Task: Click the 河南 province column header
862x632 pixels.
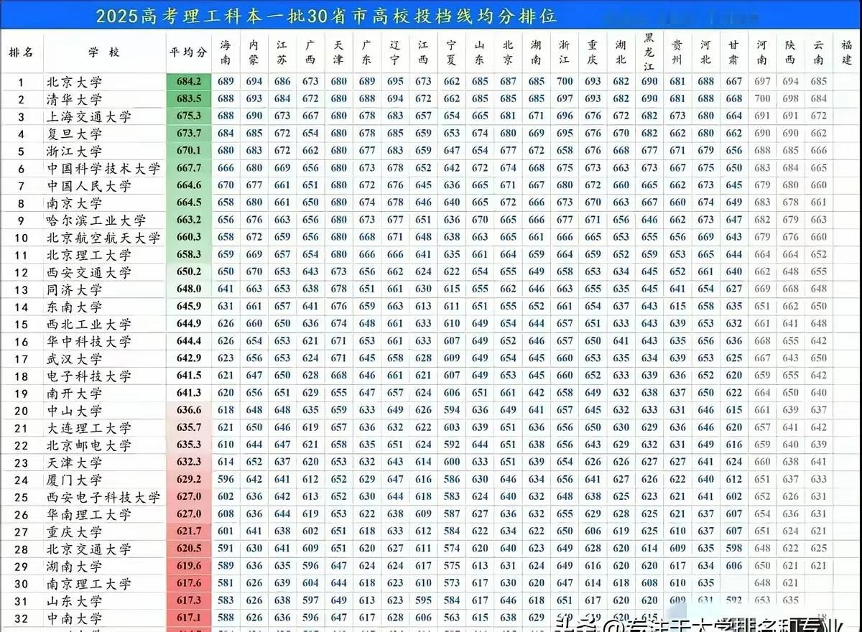Action: pos(761,52)
